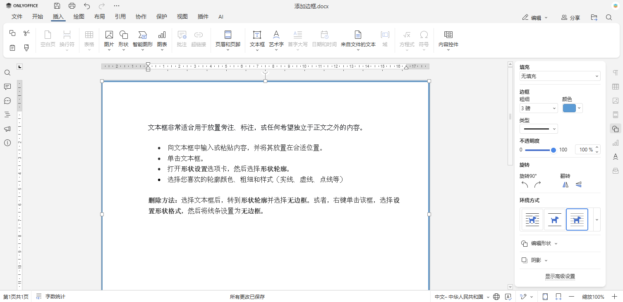Toggle the tab stop selector at ruler corner
This screenshot has width=623, height=302.
click(20, 66)
